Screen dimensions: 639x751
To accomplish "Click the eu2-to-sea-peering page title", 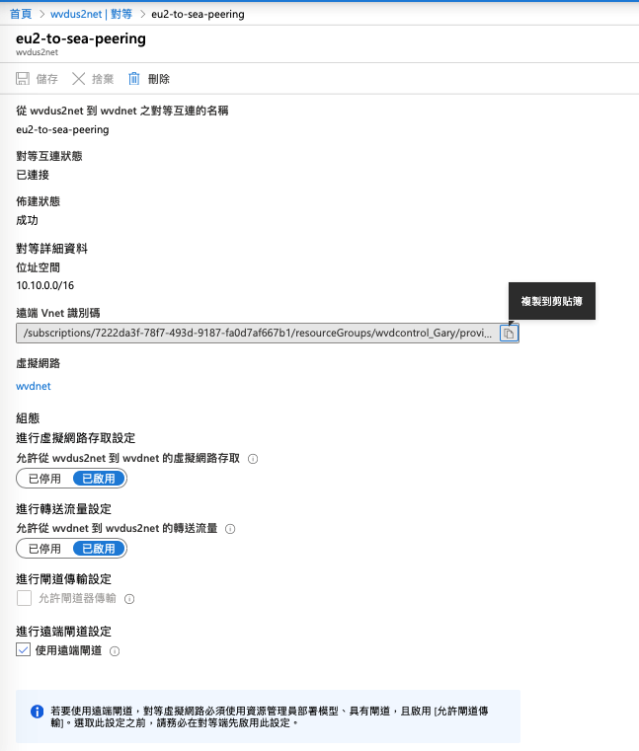I will [81, 38].
